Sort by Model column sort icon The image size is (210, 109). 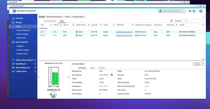tap(203, 25)
